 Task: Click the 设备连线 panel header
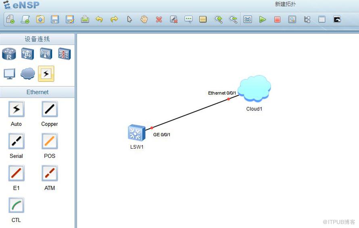coord(38,39)
